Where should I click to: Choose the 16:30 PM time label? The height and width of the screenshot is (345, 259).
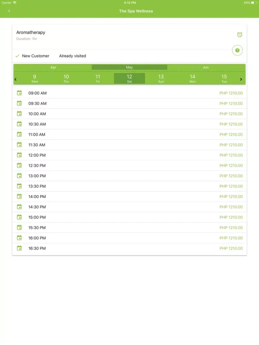point(37,248)
